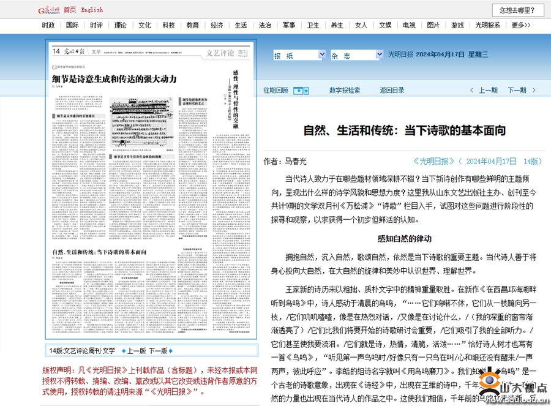The width and height of the screenshot is (551, 406).
Task: Click the manuscript photo in the newspaper page
Action: [142, 122]
